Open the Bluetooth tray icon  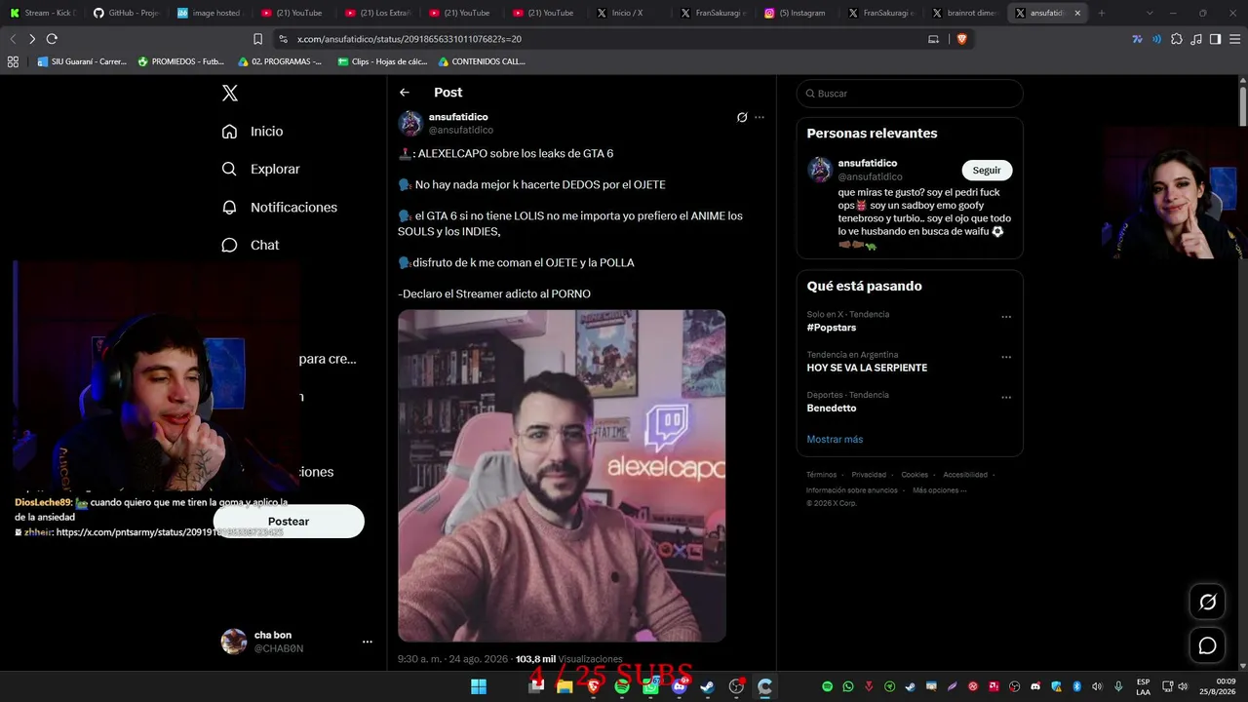coord(1077,686)
